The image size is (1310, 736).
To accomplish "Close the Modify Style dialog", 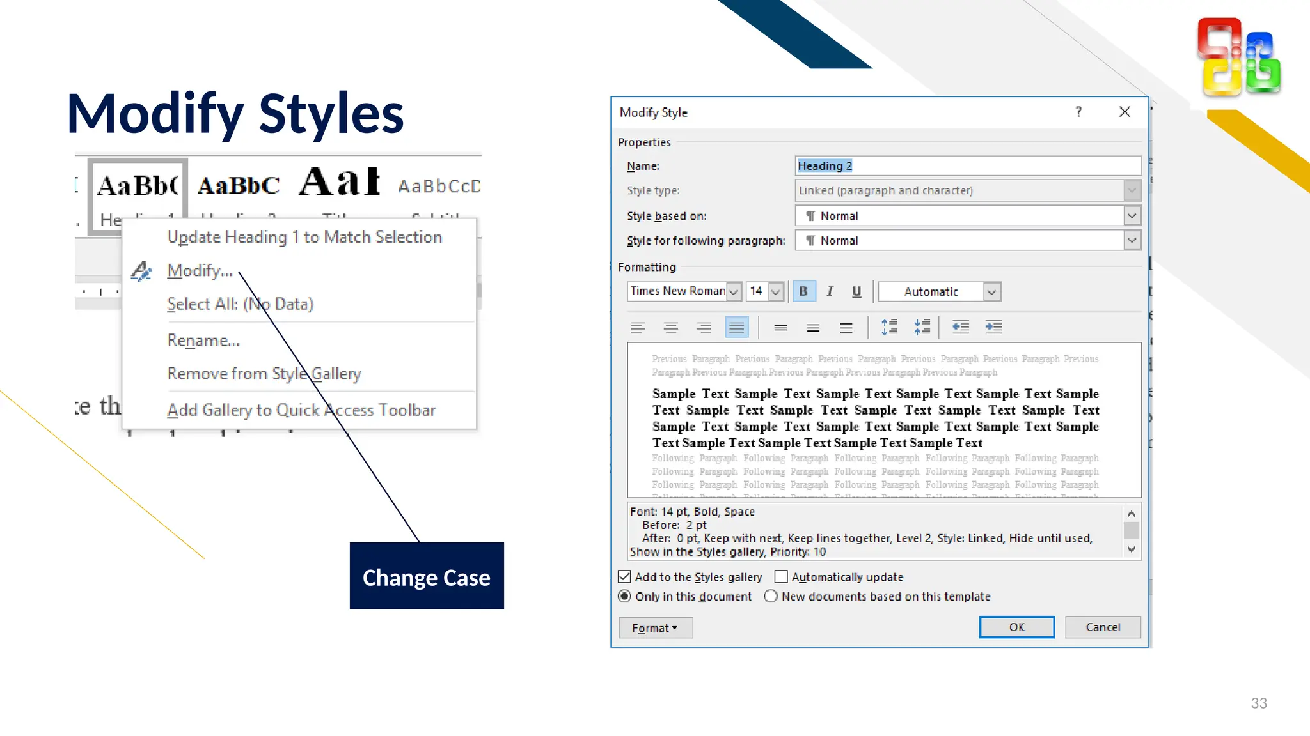I will tap(1125, 112).
